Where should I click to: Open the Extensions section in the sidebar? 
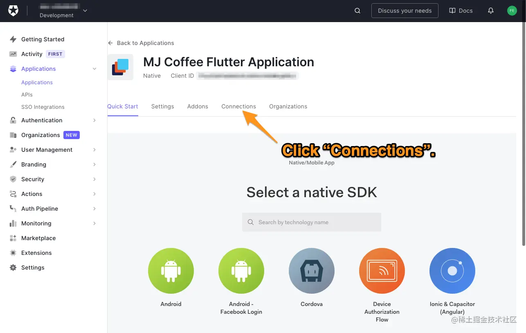click(36, 253)
